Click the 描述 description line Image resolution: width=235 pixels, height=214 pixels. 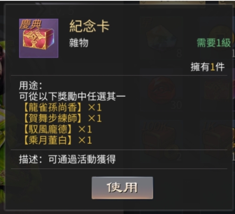click(x=67, y=159)
